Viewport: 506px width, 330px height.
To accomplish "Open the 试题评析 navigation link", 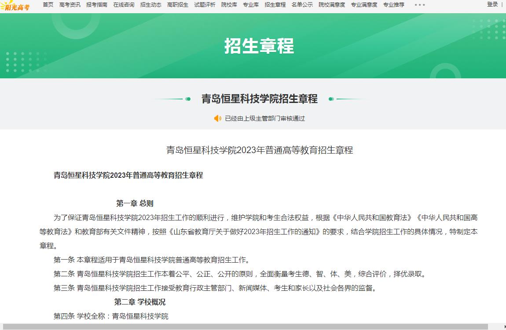I will 205,4.
